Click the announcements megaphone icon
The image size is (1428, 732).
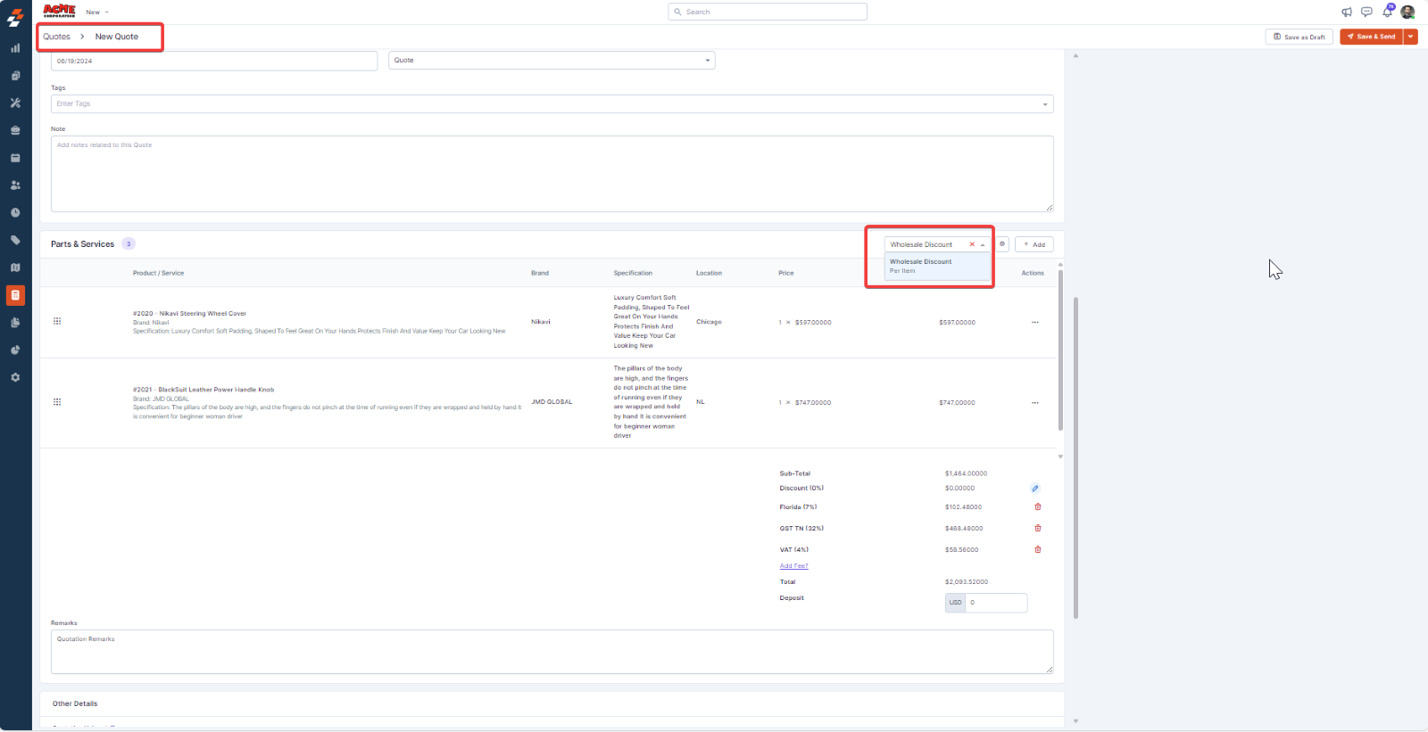(x=1347, y=12)
